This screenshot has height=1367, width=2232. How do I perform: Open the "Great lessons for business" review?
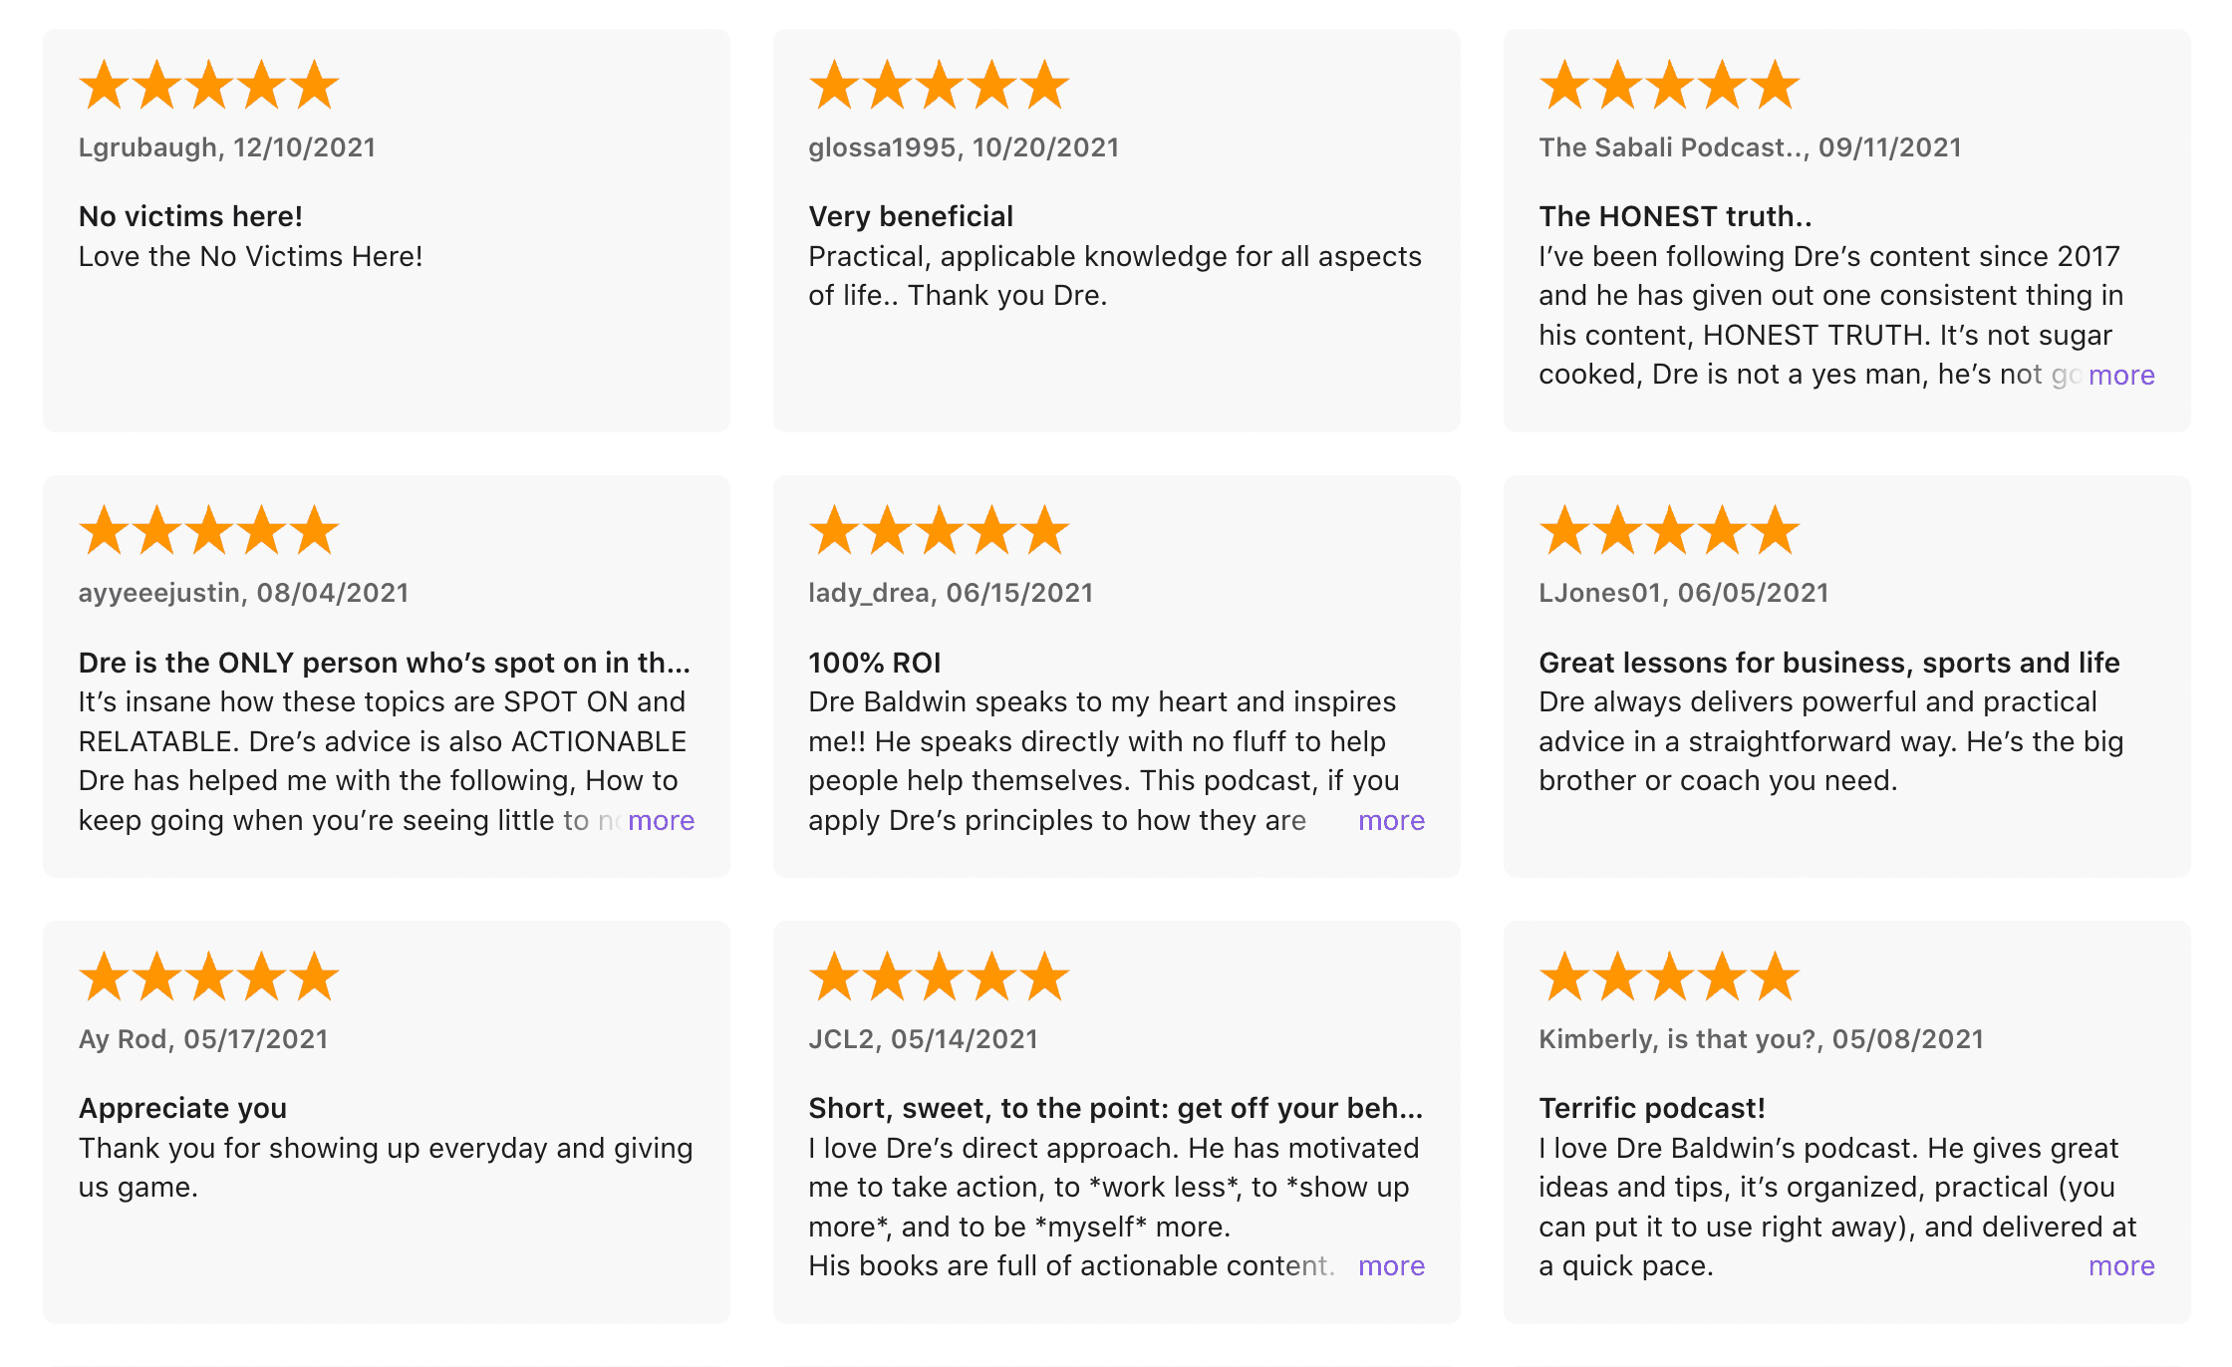coord(1828,663)
